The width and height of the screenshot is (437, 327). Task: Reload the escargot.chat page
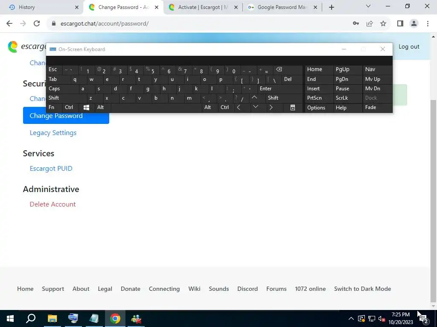point(37,24)
